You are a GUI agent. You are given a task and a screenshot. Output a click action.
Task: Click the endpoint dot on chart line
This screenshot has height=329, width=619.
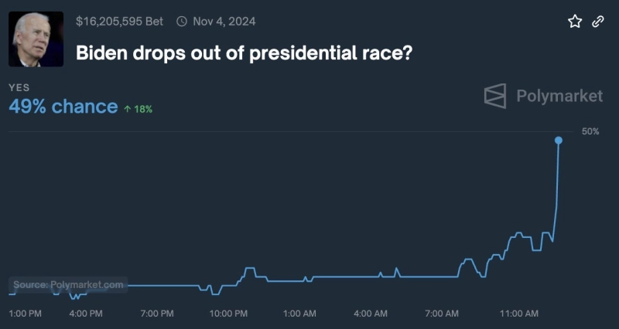(559, 141)
